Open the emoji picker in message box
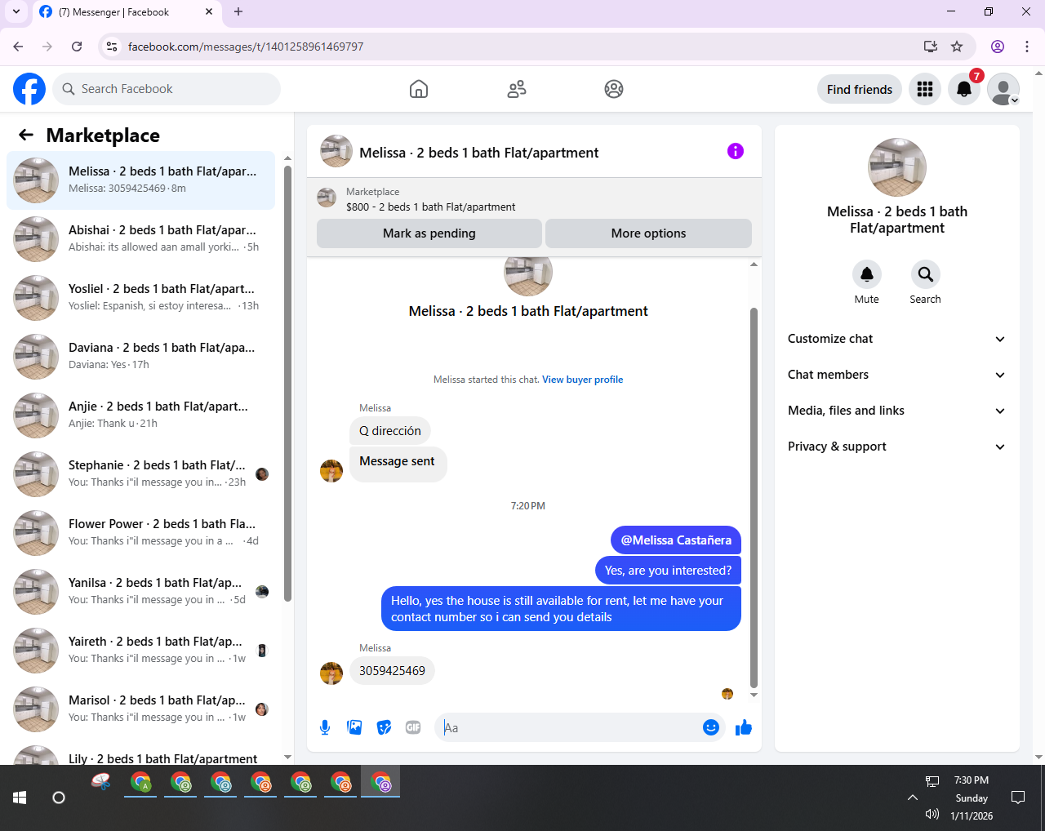 (x=711, y=727)
